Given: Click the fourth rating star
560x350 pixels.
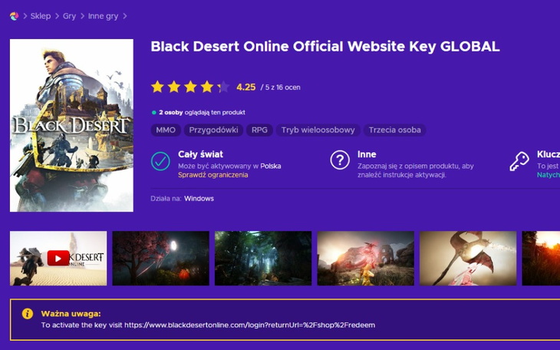Looking at the screenshot, I should click(x=206, y=87).
